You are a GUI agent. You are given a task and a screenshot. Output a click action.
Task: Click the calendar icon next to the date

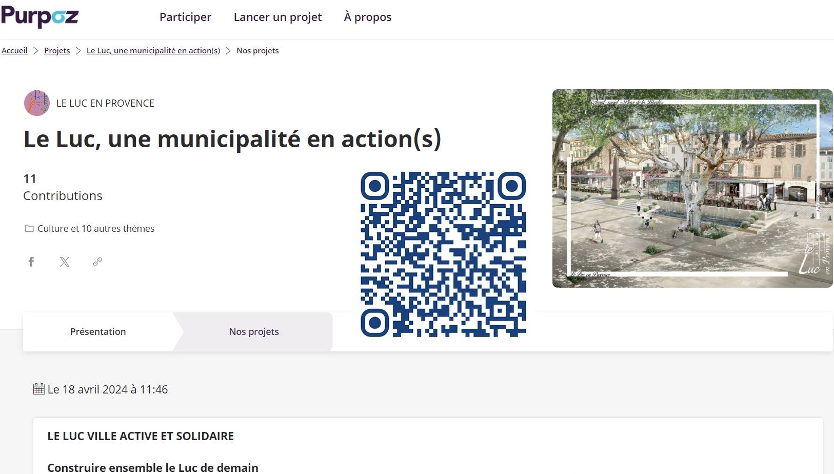[39, 389]
